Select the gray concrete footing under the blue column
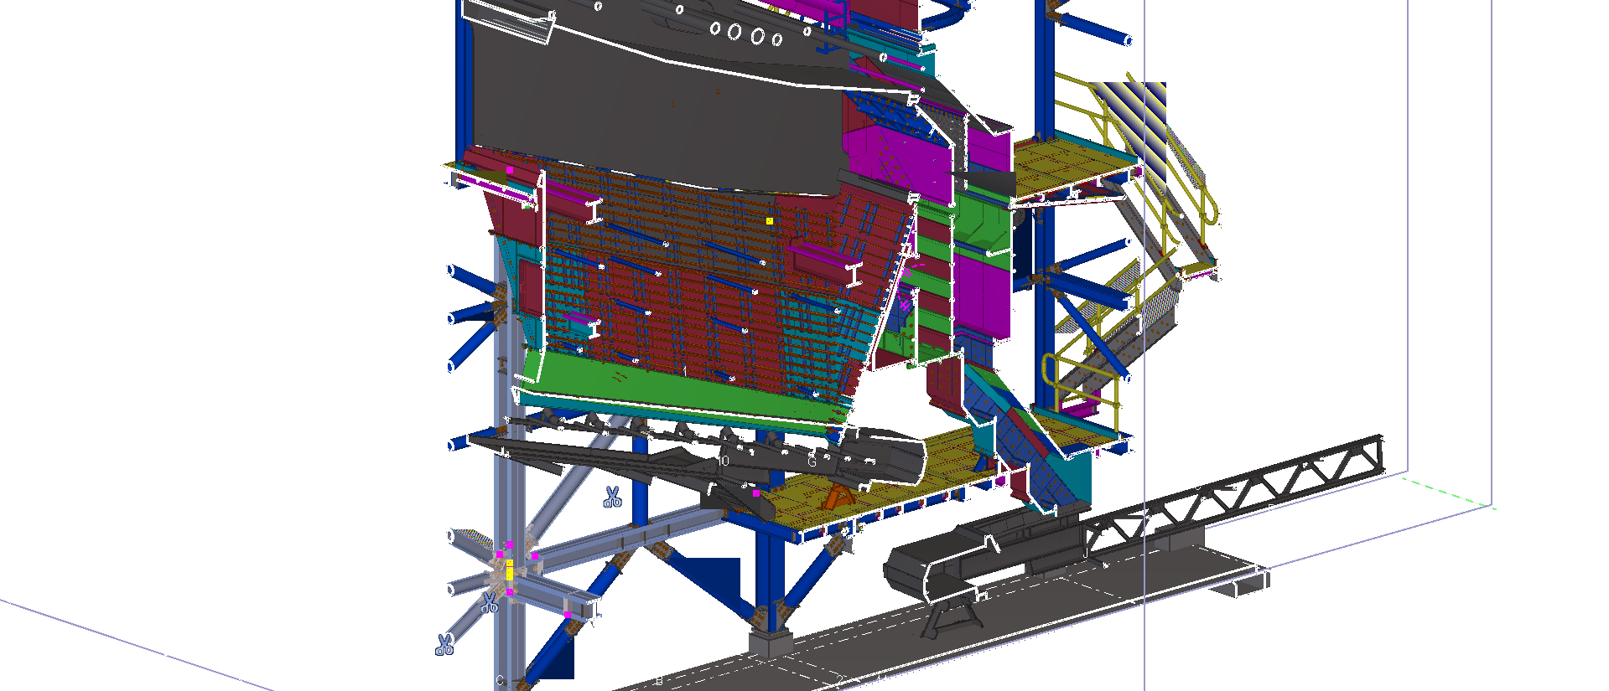The width and height of the screenshot is (1609, 691). pos(770,645)
